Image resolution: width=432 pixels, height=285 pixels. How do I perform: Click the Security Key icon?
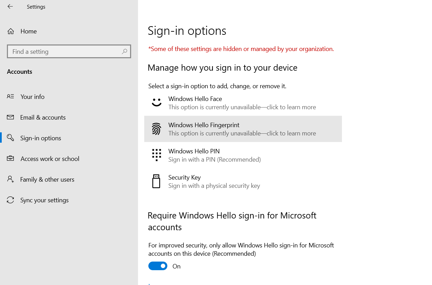point(156,181)
